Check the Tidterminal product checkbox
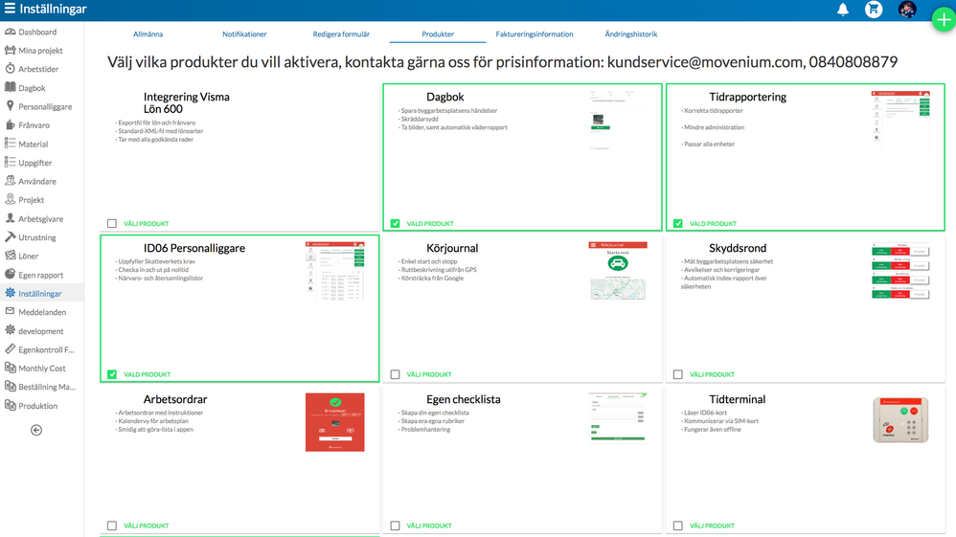Image resolution: width=956 pixels, height=537 pixels. tap(678, 526)
